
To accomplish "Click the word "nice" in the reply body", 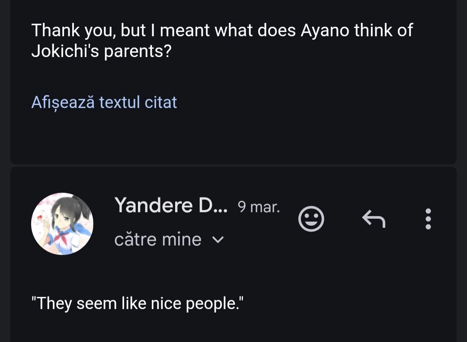I will click(166, 304).
